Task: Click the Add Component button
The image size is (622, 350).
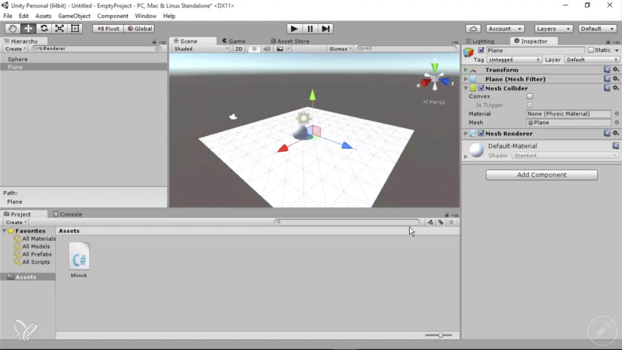Action: click(542, 175)
